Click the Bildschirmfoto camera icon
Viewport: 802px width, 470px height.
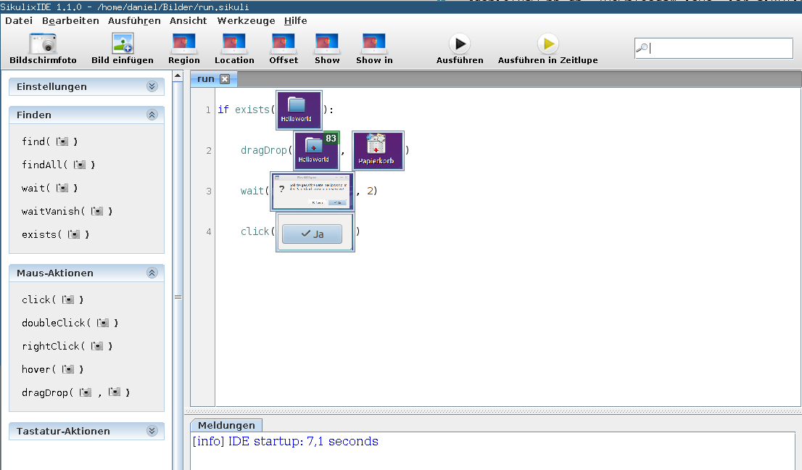click(43, 44)
